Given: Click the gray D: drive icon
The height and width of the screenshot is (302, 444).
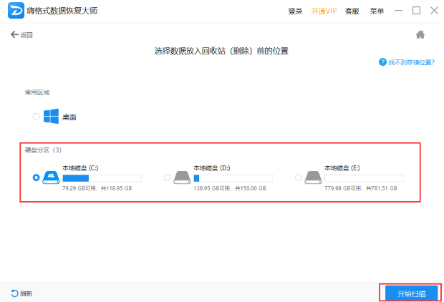Looking at the screenshot, I should coord(182,177).
